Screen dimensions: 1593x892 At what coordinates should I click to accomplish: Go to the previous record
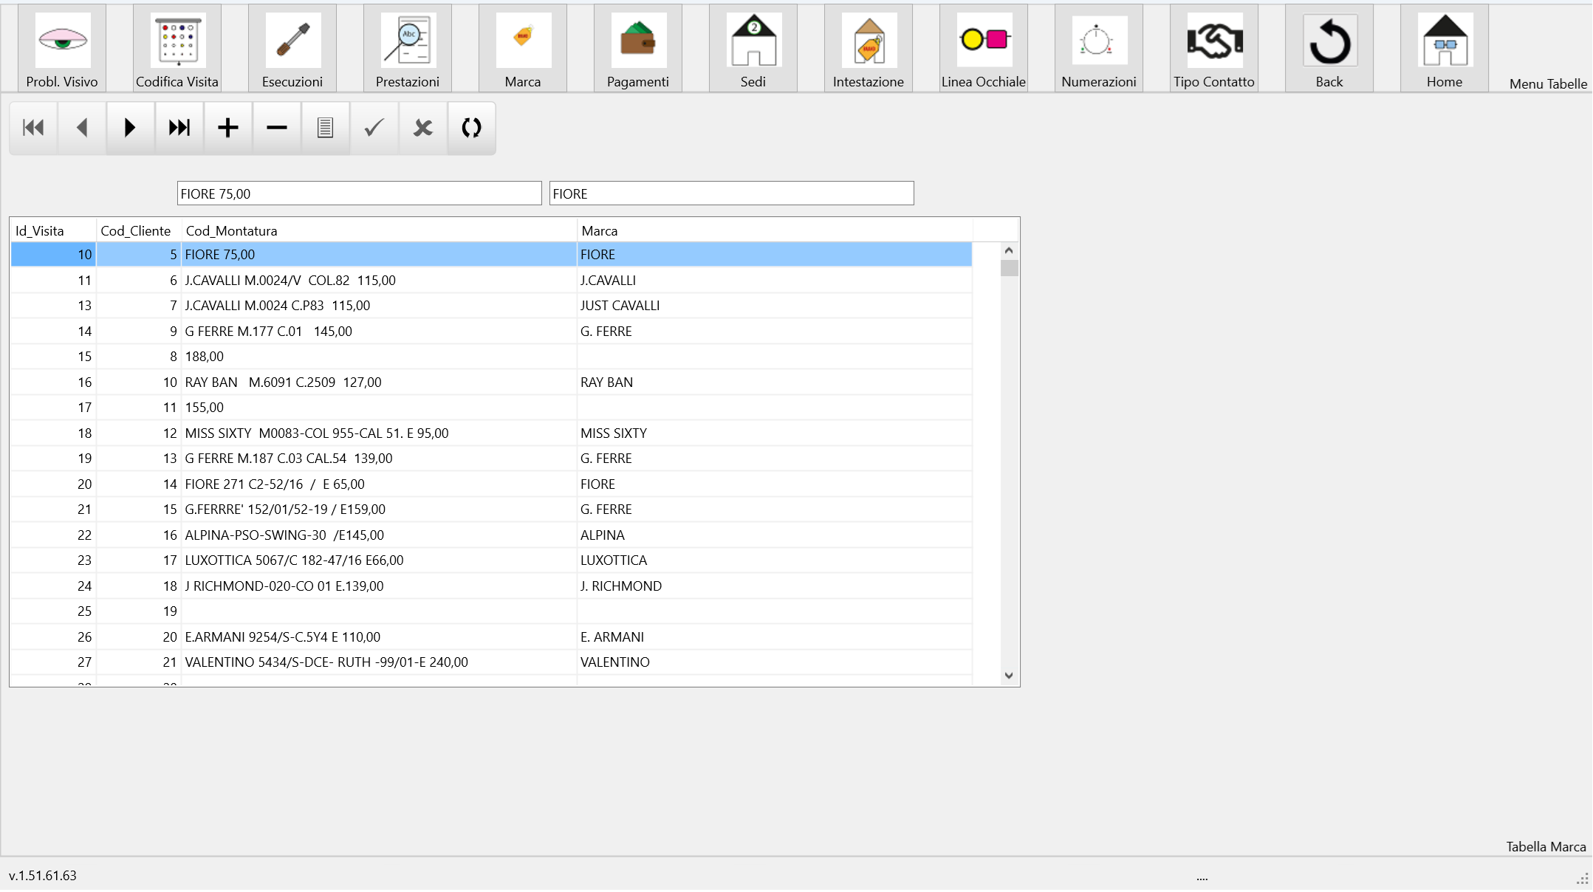pos(82,128)
